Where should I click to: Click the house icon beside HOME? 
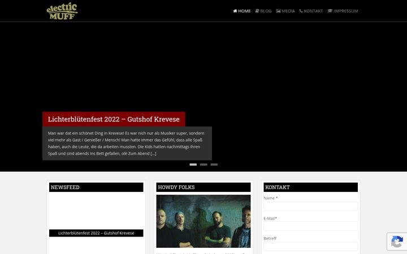coord(235,11)
